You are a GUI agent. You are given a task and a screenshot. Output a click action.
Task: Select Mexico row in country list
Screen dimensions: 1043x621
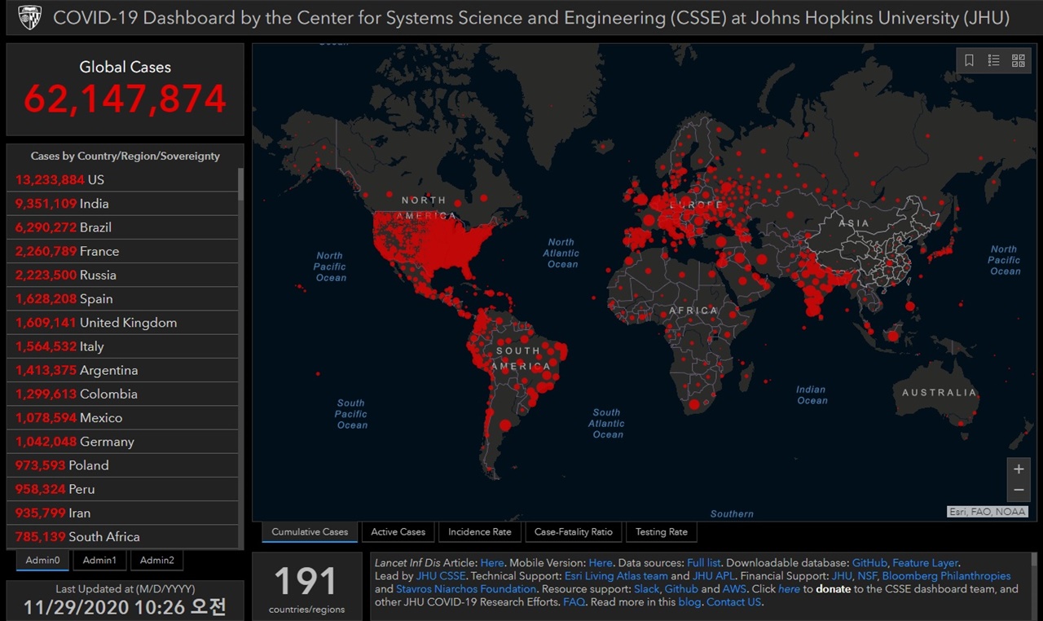click(x=122, y=418)
